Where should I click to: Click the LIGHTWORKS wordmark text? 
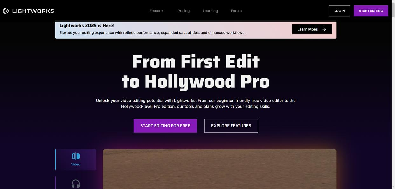(33, 11)
